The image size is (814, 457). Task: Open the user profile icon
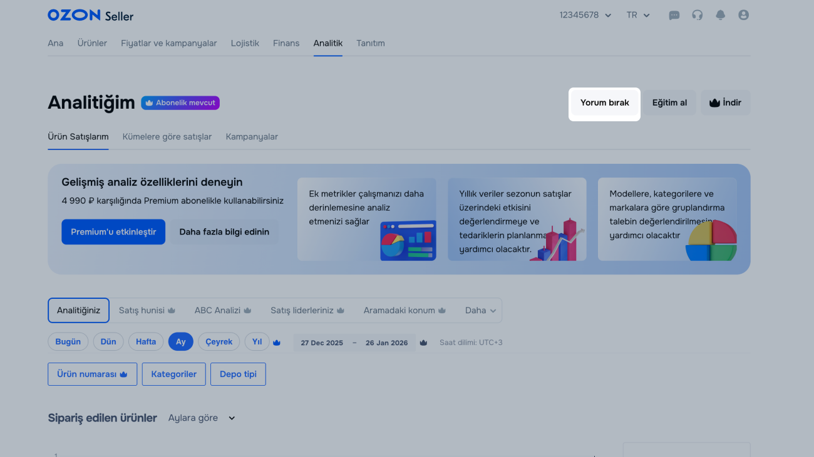(x=743, y=15)
